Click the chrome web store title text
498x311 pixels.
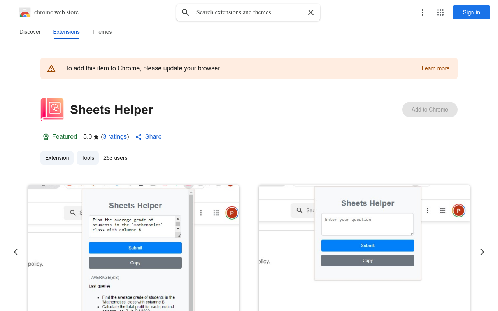coord(56,12)
